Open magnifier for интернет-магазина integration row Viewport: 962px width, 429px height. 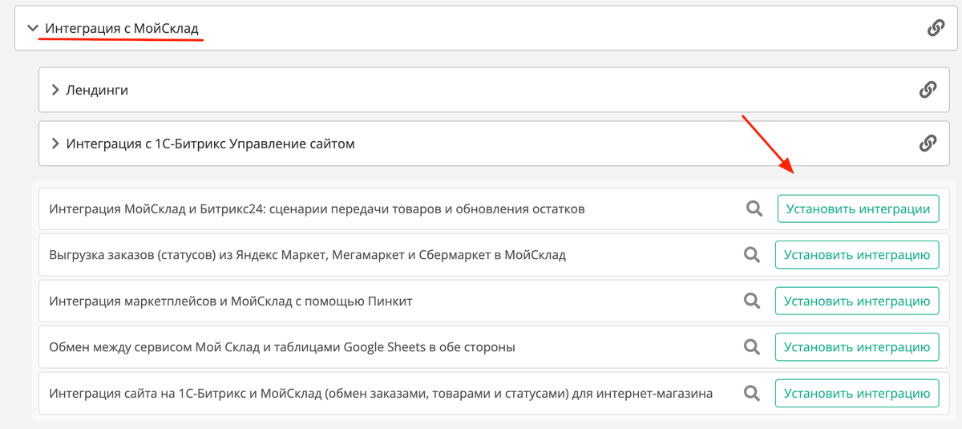coord(751,393)
